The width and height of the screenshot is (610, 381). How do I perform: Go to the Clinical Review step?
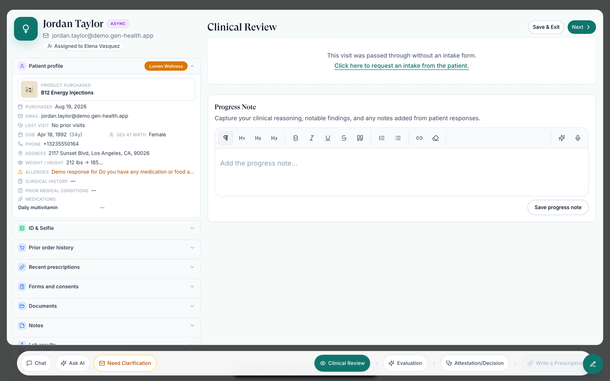pos(342,363)
